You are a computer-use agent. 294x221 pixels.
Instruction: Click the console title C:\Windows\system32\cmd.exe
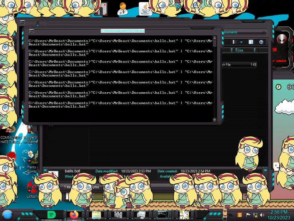123,31
